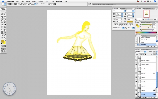Jump to ImageReady button in toolbox
The image size is (158, 99).
coord(3,51)
